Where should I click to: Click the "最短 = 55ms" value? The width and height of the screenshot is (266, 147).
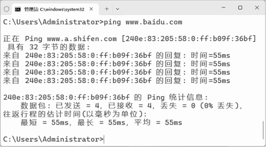(x=45, y=122)
